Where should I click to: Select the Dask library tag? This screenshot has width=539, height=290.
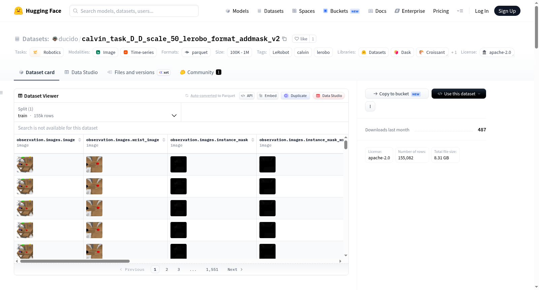click(x=402, y=52)
